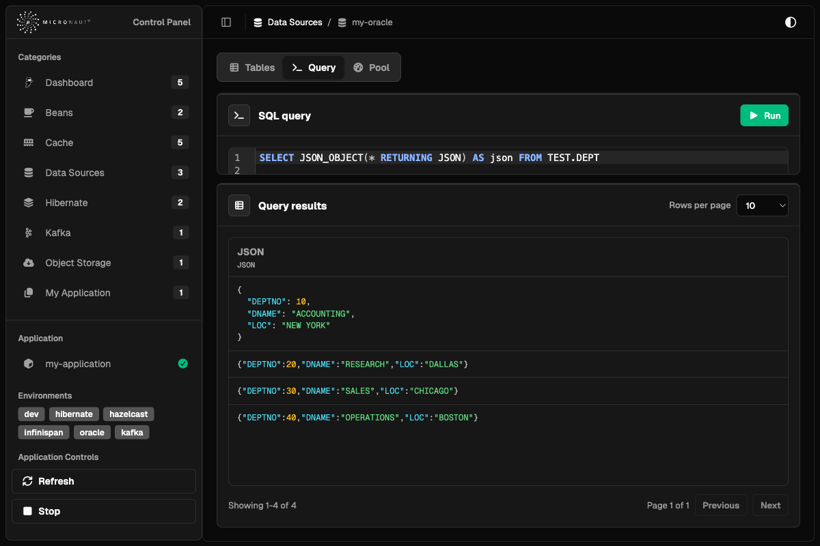Click the dev environment tag
Viewport: 820px width, 546px height.
pyautogui.click(x=31, y=414)
